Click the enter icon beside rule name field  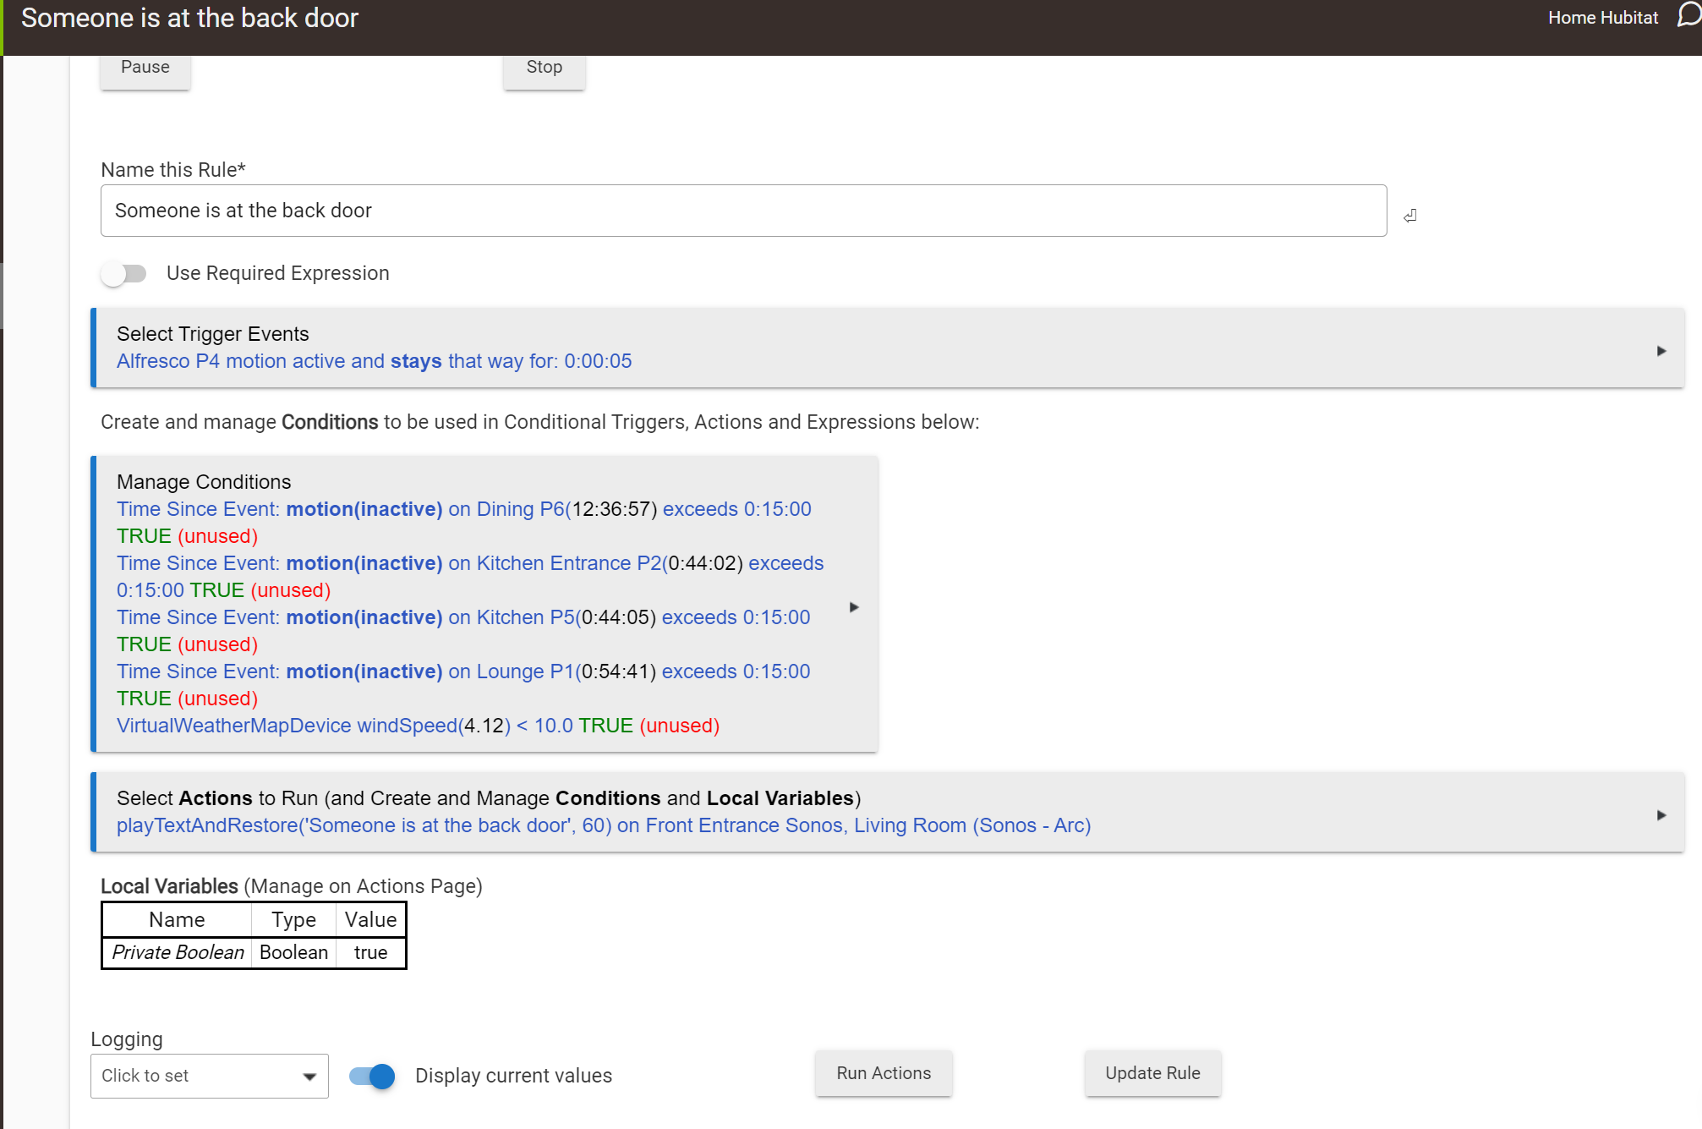coord(1409,216)
